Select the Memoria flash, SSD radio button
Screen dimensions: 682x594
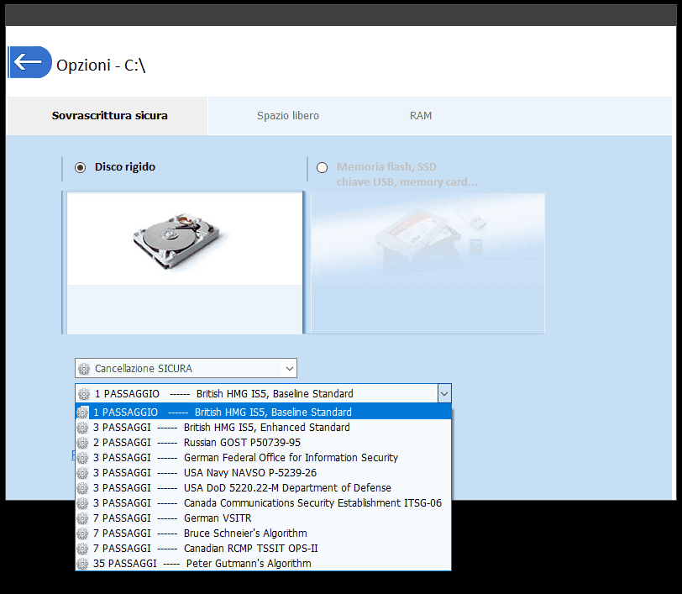[x=322, y=167]
